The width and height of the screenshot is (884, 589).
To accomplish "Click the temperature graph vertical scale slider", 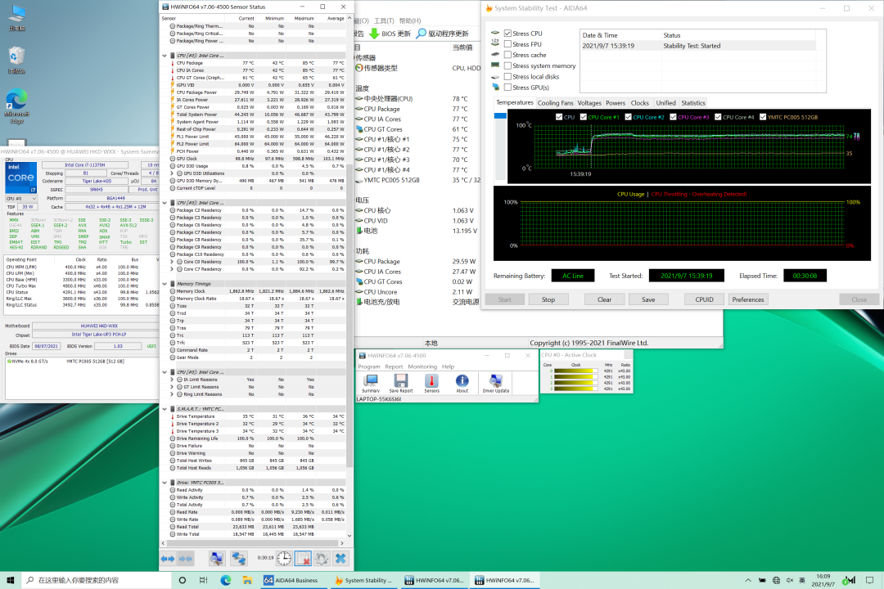I will 500,115.
